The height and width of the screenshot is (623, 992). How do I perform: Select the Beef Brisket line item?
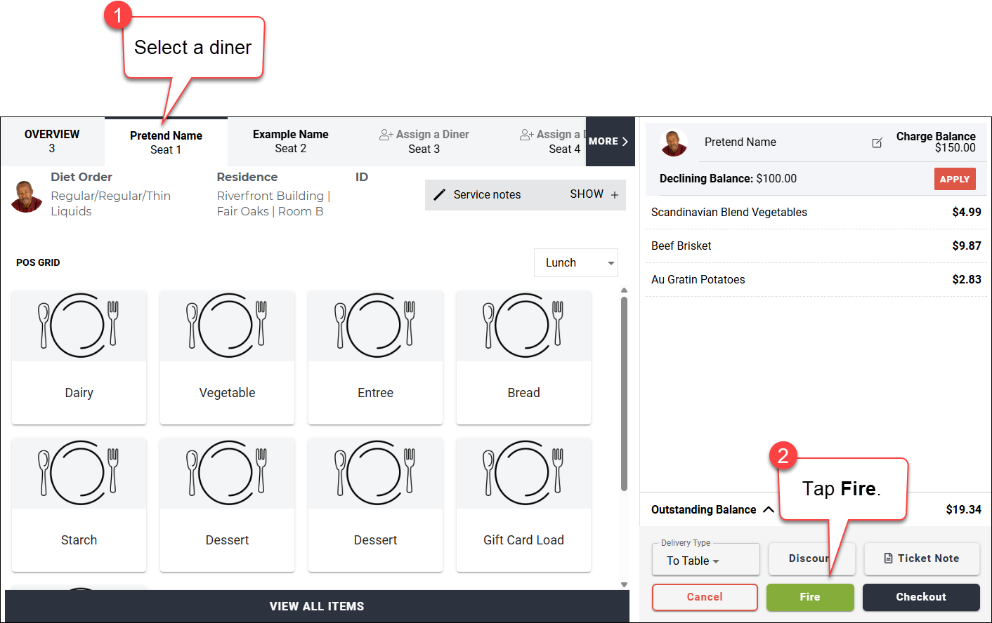[x=816, y=246]
